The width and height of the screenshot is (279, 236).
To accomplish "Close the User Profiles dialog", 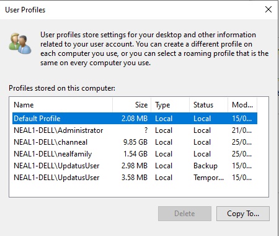I will click(268, 9).
